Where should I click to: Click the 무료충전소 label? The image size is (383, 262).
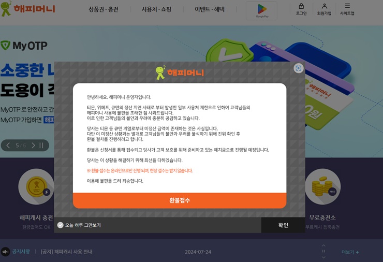pos(322,217)
